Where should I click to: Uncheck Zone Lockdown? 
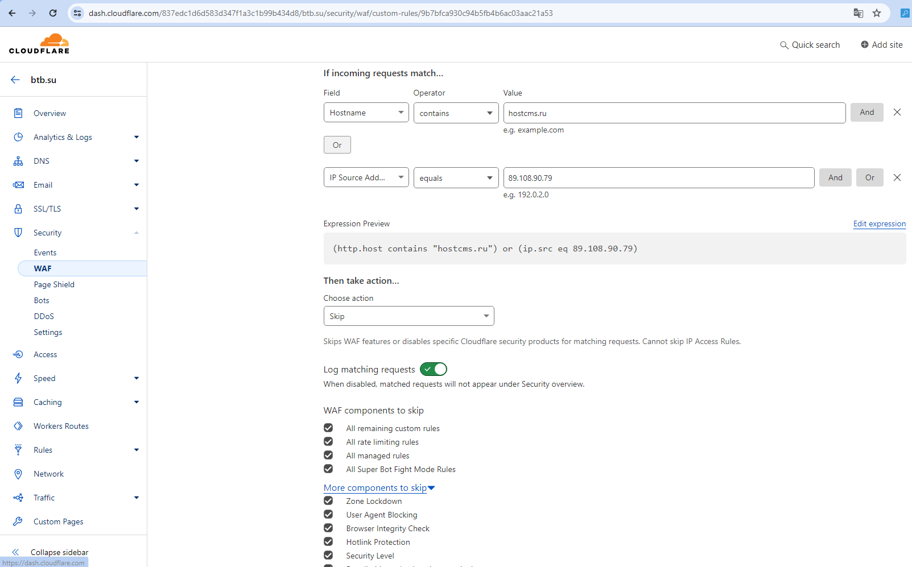[x=328, y=500]
